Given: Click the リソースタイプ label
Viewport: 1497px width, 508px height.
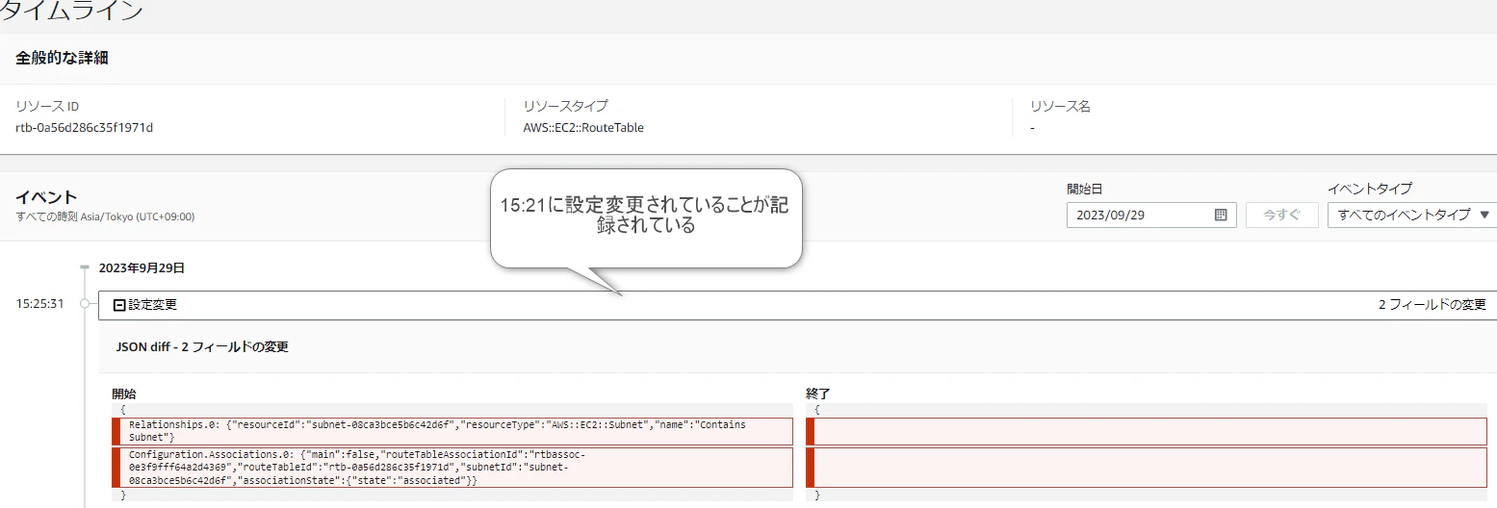Looking at the screenshot, I should pyautogui.click(x=565, y=107).
